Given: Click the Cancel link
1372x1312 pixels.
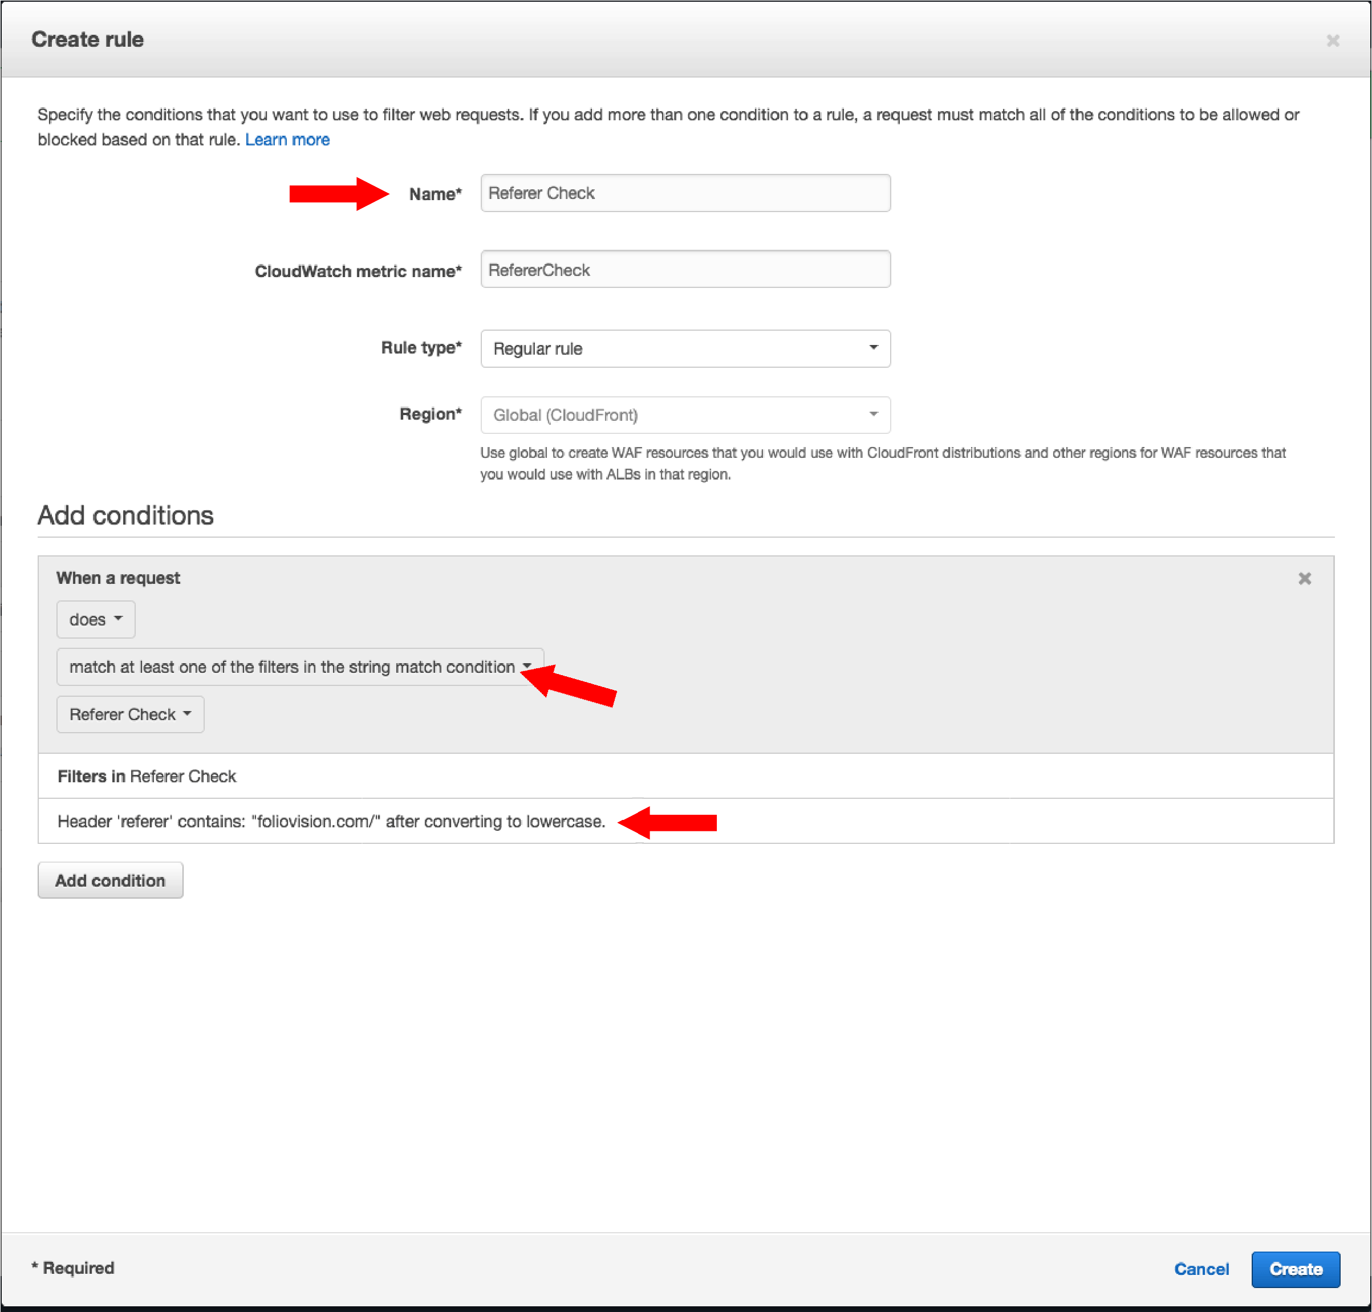Looking at the screenshot, I should click(x=1201, y=1269).
